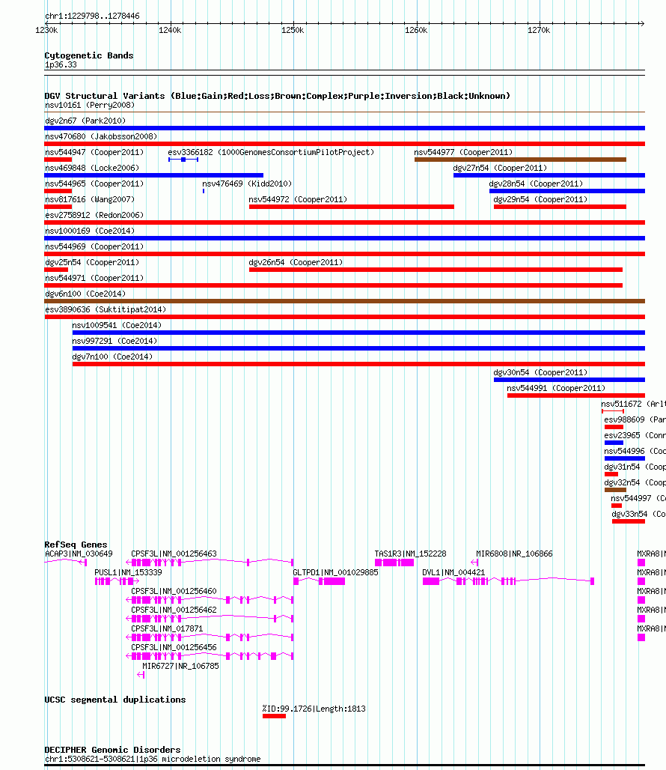Image resolution: width=666 pixels, height=770 pixels.
Task: Click the PUSL1|NM_153339 gene glyph
Action: click(117, 581)
